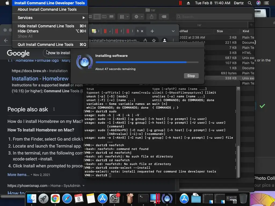Open the Downloads folder stack in Dock
This screenshot has width=275, height=206.
(x=196, y=199)
